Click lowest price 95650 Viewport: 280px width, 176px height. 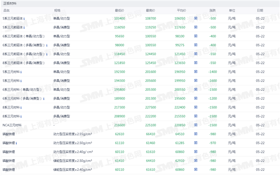pyautogui.click(x=119, y=36)
